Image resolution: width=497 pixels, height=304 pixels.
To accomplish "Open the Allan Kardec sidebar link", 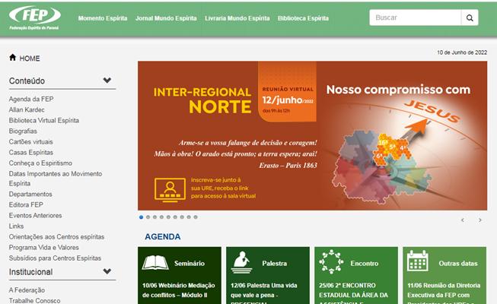I will click(x=27, y=110).
